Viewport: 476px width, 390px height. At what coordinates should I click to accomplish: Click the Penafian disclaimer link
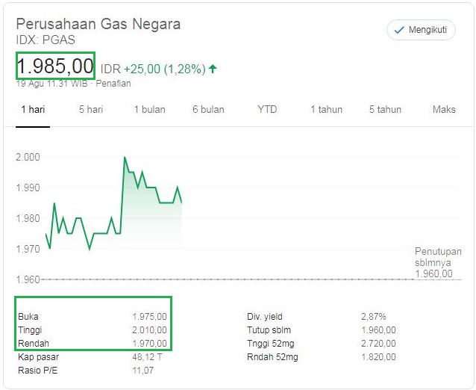(x=113, y=84)
